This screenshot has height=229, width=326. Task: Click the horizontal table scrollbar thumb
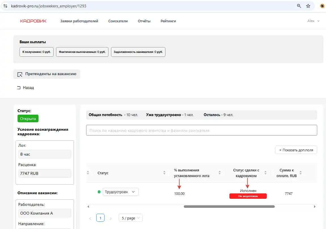[229, 207]
